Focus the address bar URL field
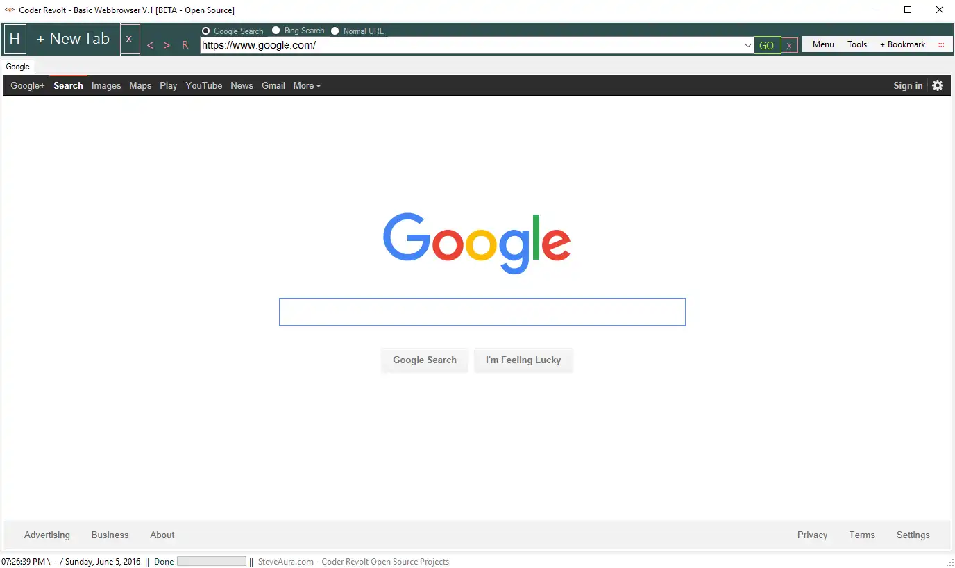The image size is (955, 568). point(472,46)
